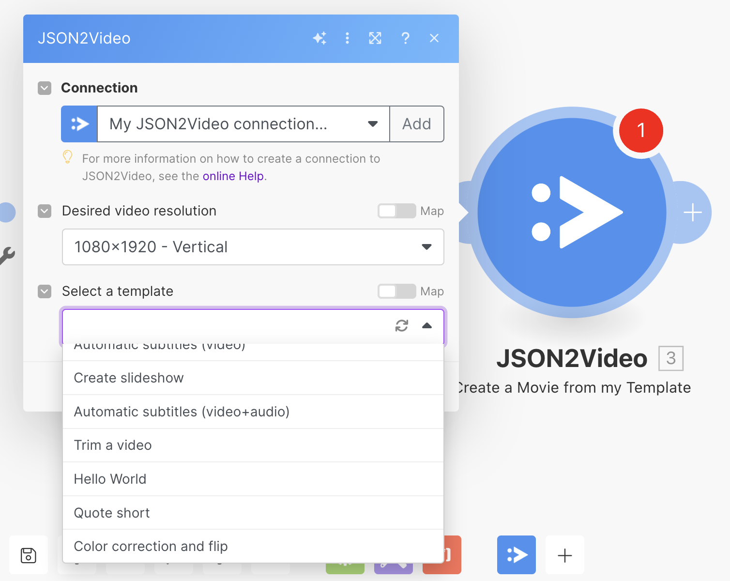The image size is (730, 581).
Task: Open the three-dot options menu in header
Action: (x=347, y=38)
